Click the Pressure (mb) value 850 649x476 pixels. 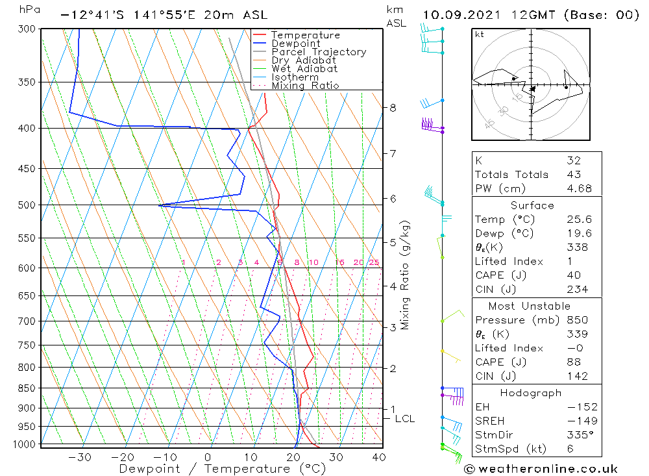(x=578, y=319)
